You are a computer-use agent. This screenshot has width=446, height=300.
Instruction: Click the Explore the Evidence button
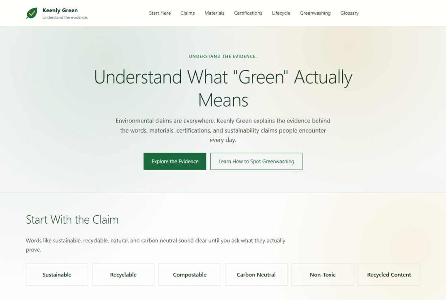tap(175, 161)
